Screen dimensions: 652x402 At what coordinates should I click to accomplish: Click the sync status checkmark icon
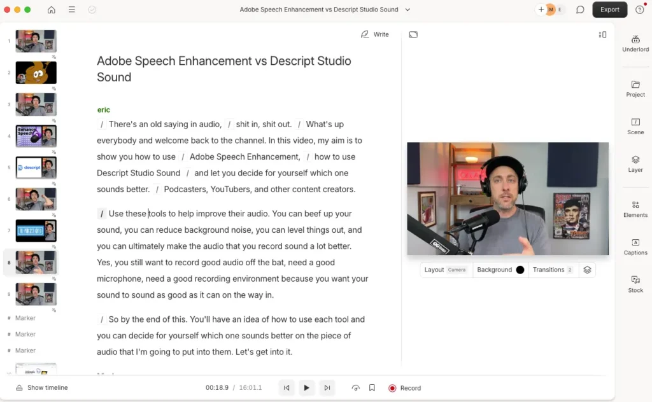92,10
